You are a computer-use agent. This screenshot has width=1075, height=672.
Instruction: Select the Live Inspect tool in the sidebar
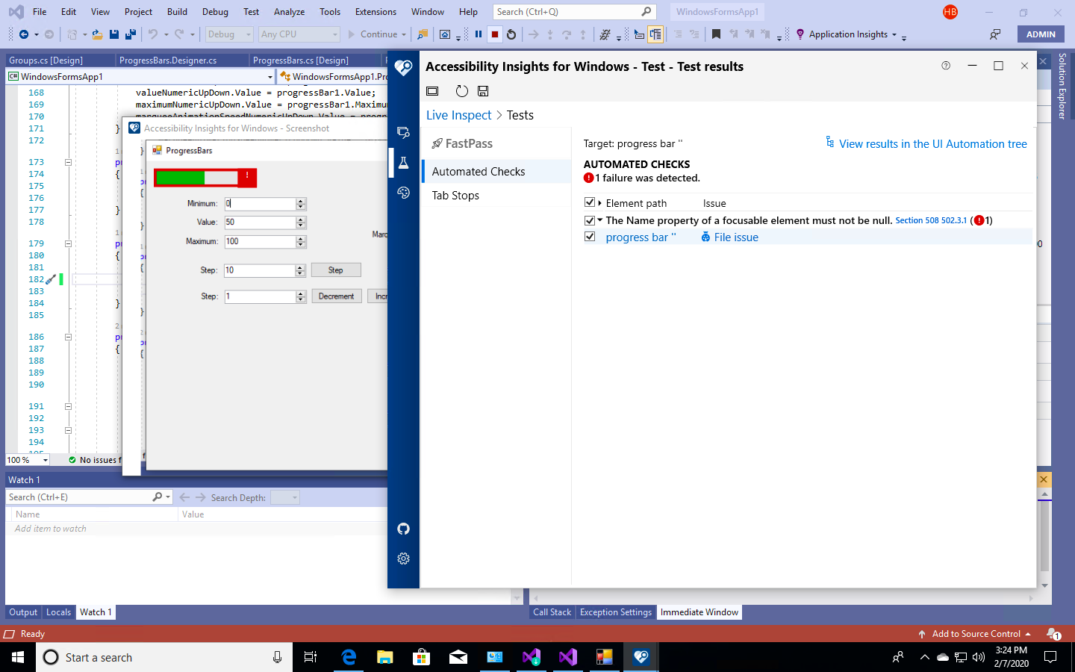tap(403, 132)
